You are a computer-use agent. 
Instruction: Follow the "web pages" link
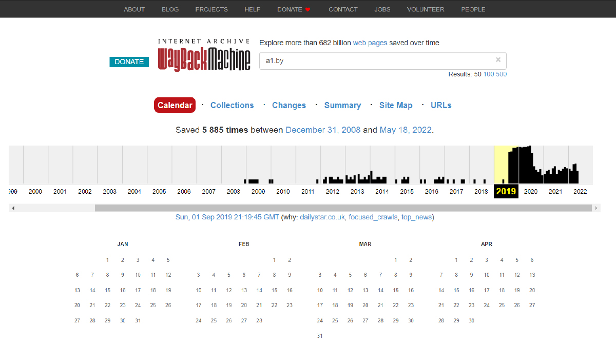(x=370, y=43)
